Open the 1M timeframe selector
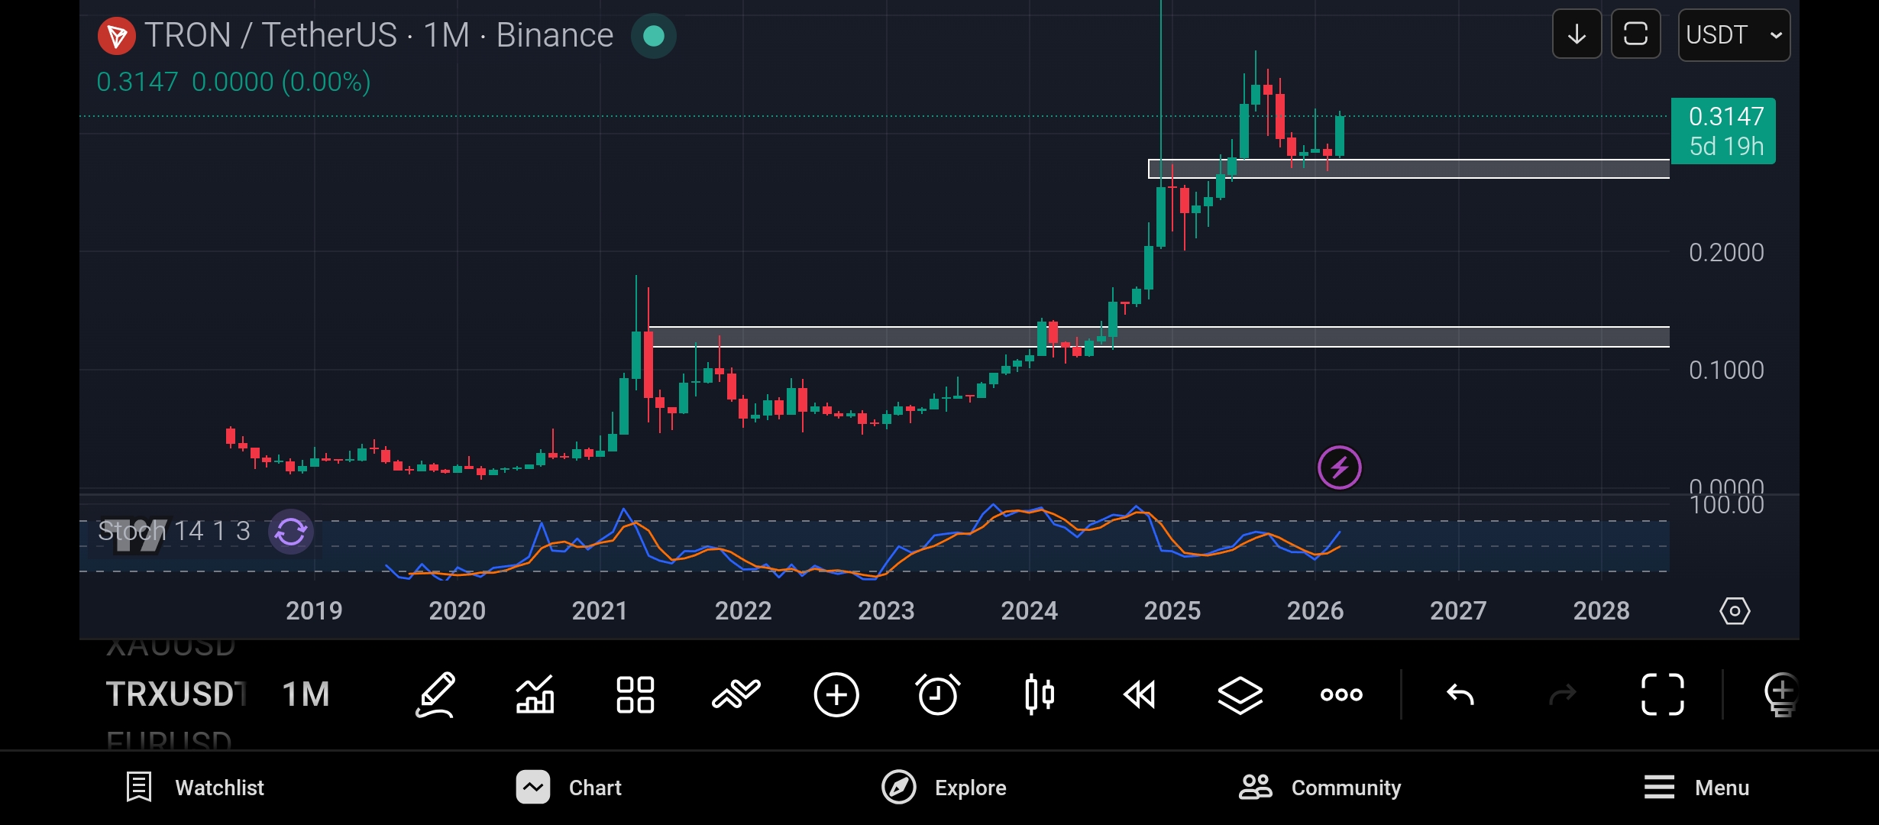Image resolution: width=1879 pixels, height=825 pixels. pos(306,694)
